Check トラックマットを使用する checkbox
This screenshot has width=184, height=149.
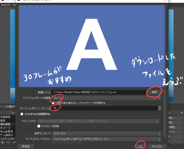pos(22,114)
